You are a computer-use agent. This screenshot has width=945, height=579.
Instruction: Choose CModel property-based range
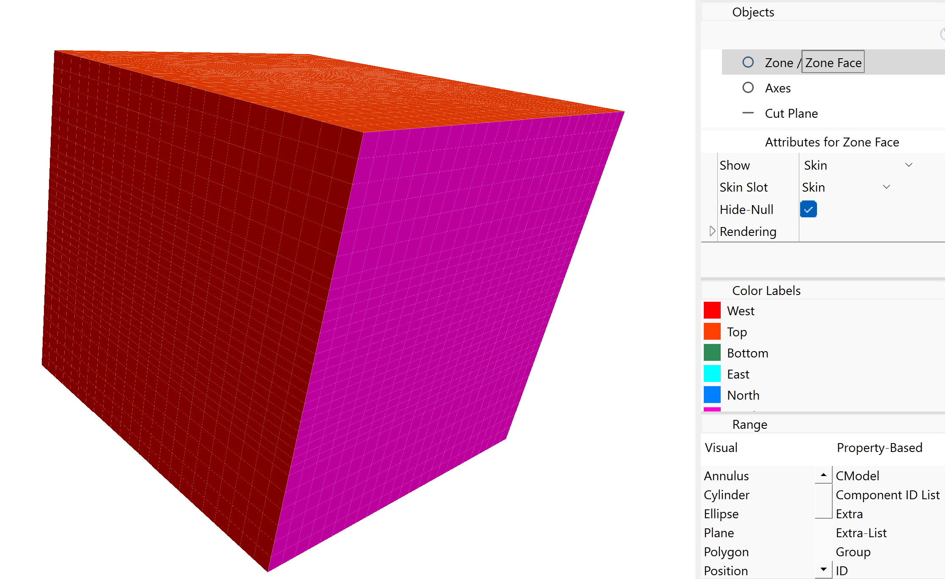click(857, 476)
